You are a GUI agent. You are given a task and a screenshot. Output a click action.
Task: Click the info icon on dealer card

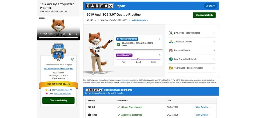coord(73,59)
